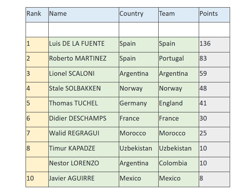Select the Luis DE LA FUENTE cell

(83, 44)
